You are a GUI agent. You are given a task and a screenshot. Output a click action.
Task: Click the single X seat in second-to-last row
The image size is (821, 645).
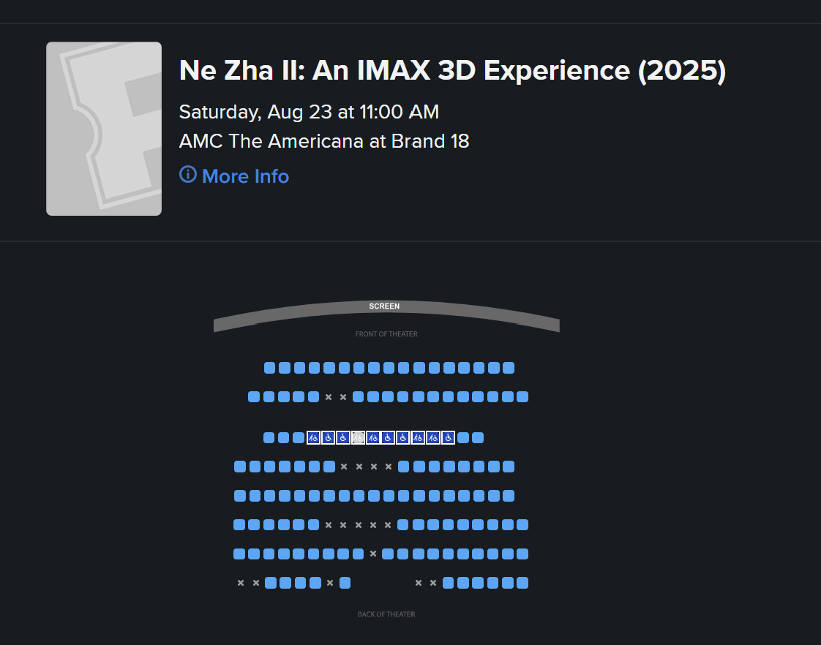(x=373, y=554)
